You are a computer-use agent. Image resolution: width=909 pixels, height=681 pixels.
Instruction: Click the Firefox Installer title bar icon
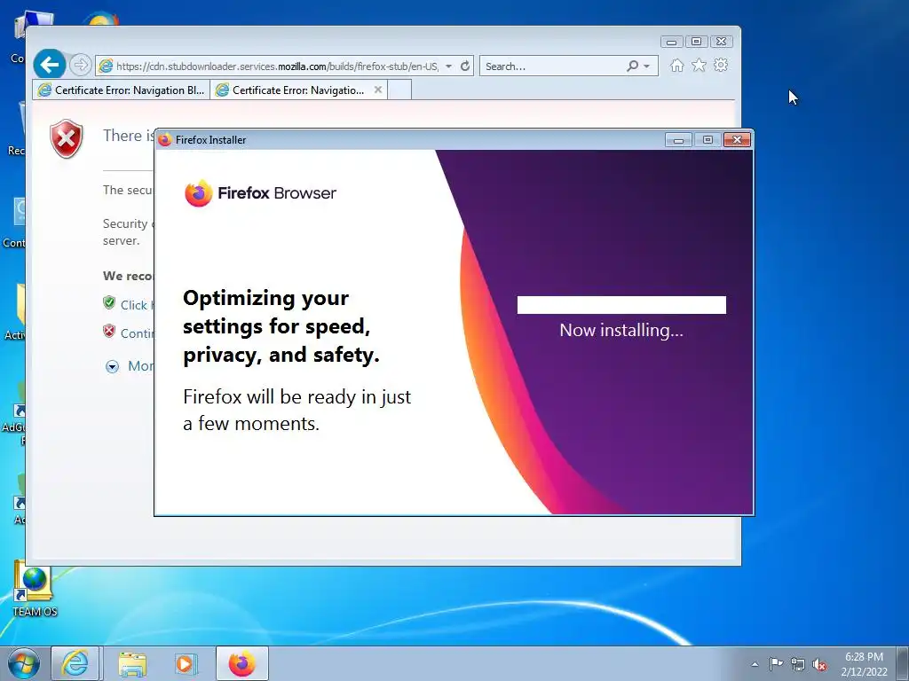pyautogui.click(x=165, y=139)
